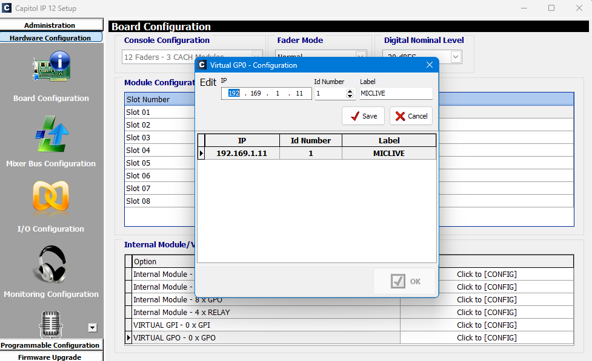Close the Virtual GPO Configuration dialog
Viewport: 592px width, 361px height.
click(x=430, y=65)
